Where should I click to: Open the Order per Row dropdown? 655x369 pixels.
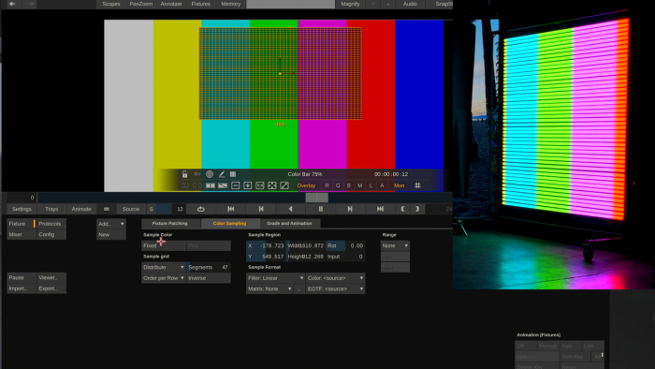[164, 278]
